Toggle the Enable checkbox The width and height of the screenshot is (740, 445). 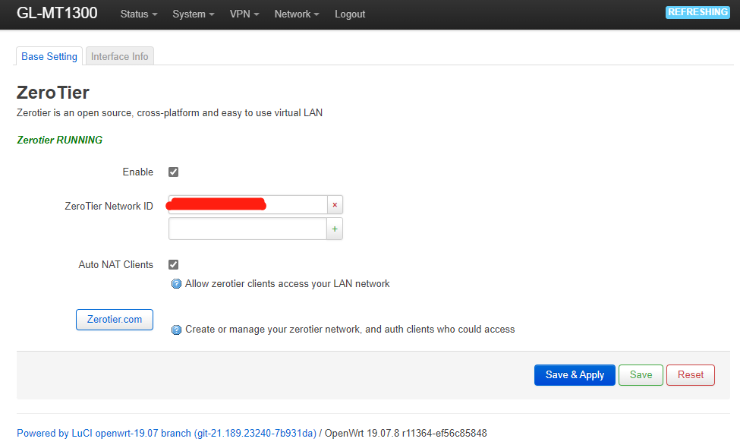tap(173, 172)
